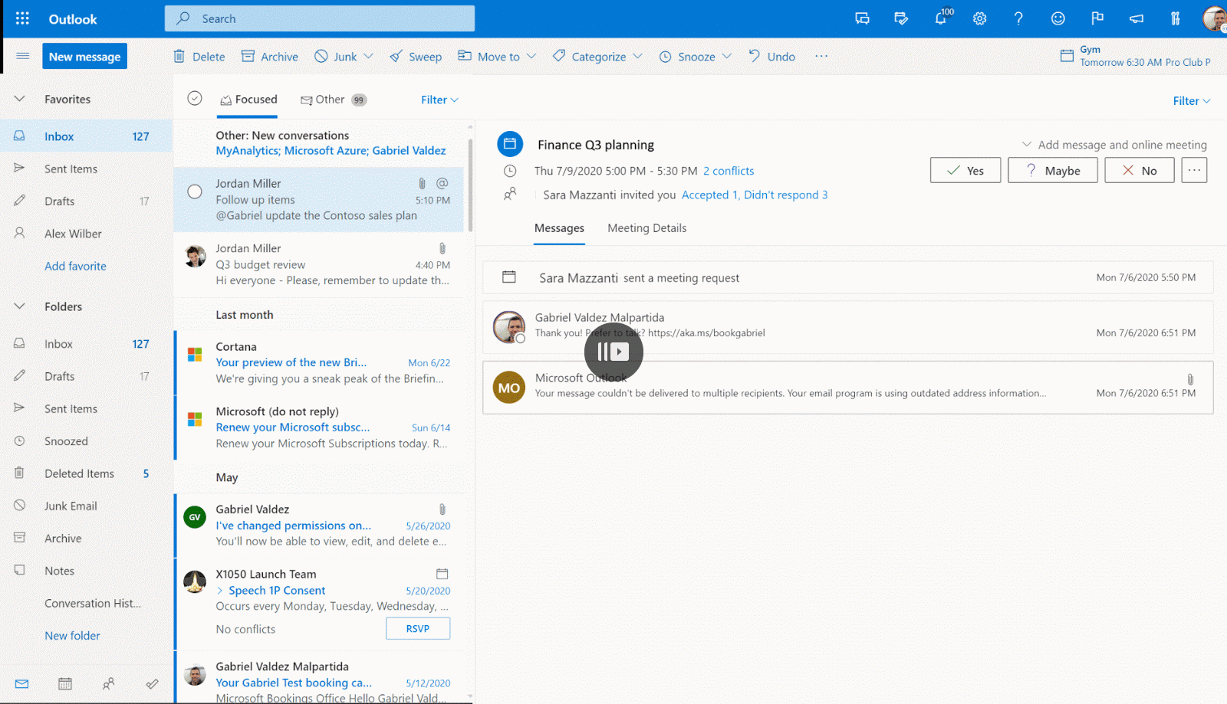Decline meeting with No button

(x=1140, y=170)
